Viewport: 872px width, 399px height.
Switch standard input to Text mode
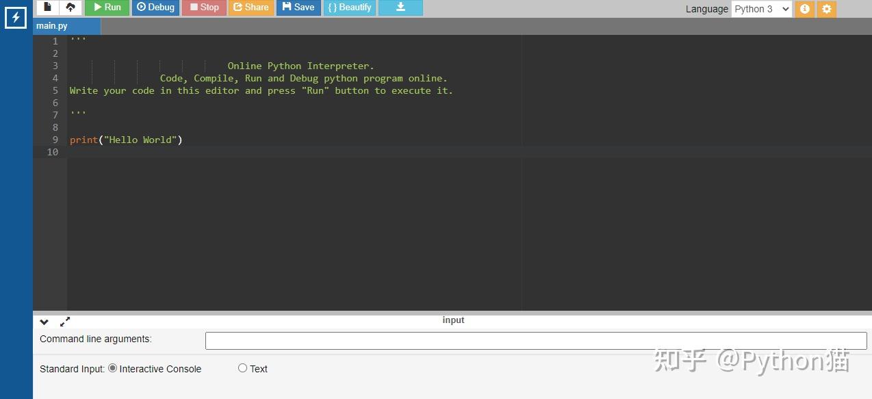pyautogui.click(x=242, y=368)
